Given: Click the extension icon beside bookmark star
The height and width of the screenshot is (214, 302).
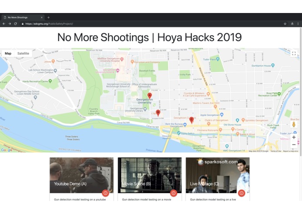Looking at the screenshot, I should point(292,24).
